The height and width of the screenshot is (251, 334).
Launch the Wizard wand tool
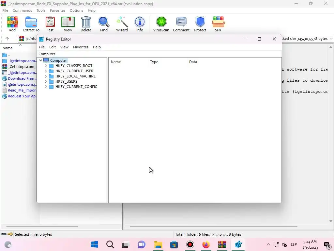[x=122, y=24]
